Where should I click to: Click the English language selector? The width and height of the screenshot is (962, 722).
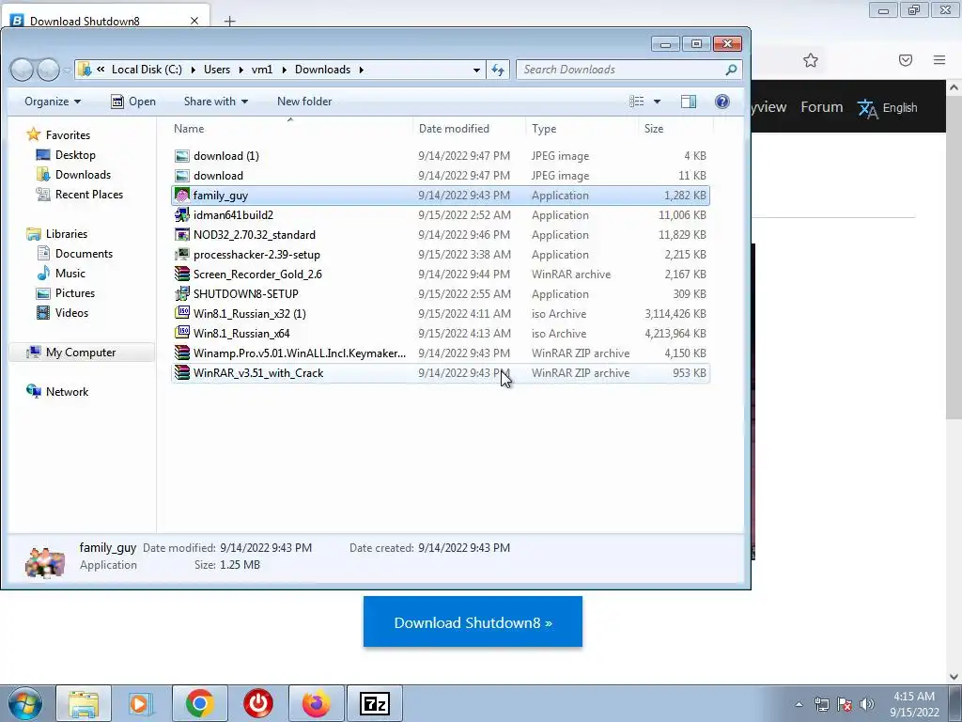point(899,108)
